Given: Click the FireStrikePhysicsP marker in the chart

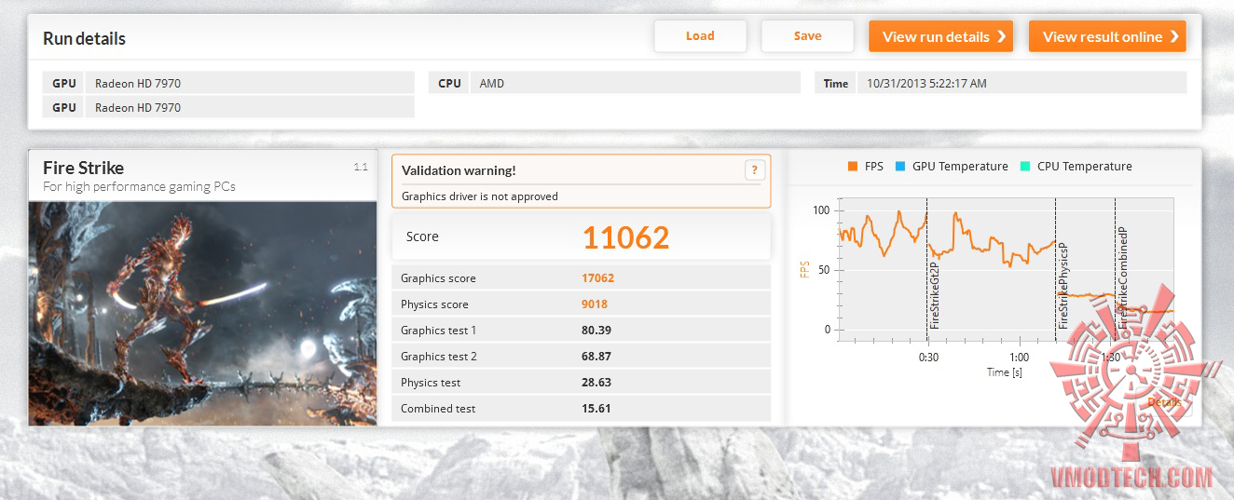Looking at the screenshot, I should click(1063, 286).
